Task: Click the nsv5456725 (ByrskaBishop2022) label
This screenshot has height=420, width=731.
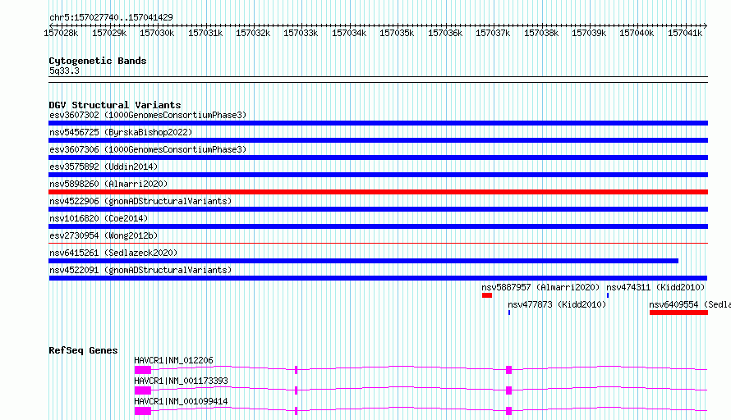Action: click(121, 132)
